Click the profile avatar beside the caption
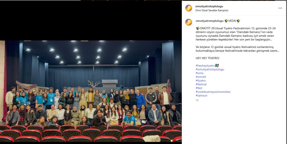 [x=189, y=22]
